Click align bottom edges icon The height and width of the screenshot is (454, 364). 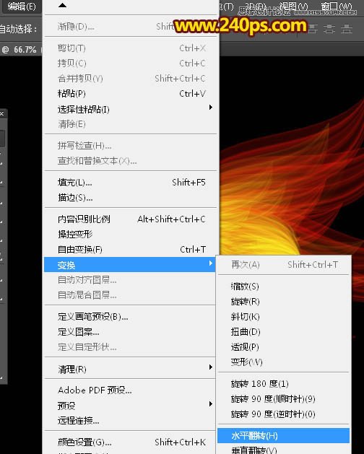tap(347, 29)
